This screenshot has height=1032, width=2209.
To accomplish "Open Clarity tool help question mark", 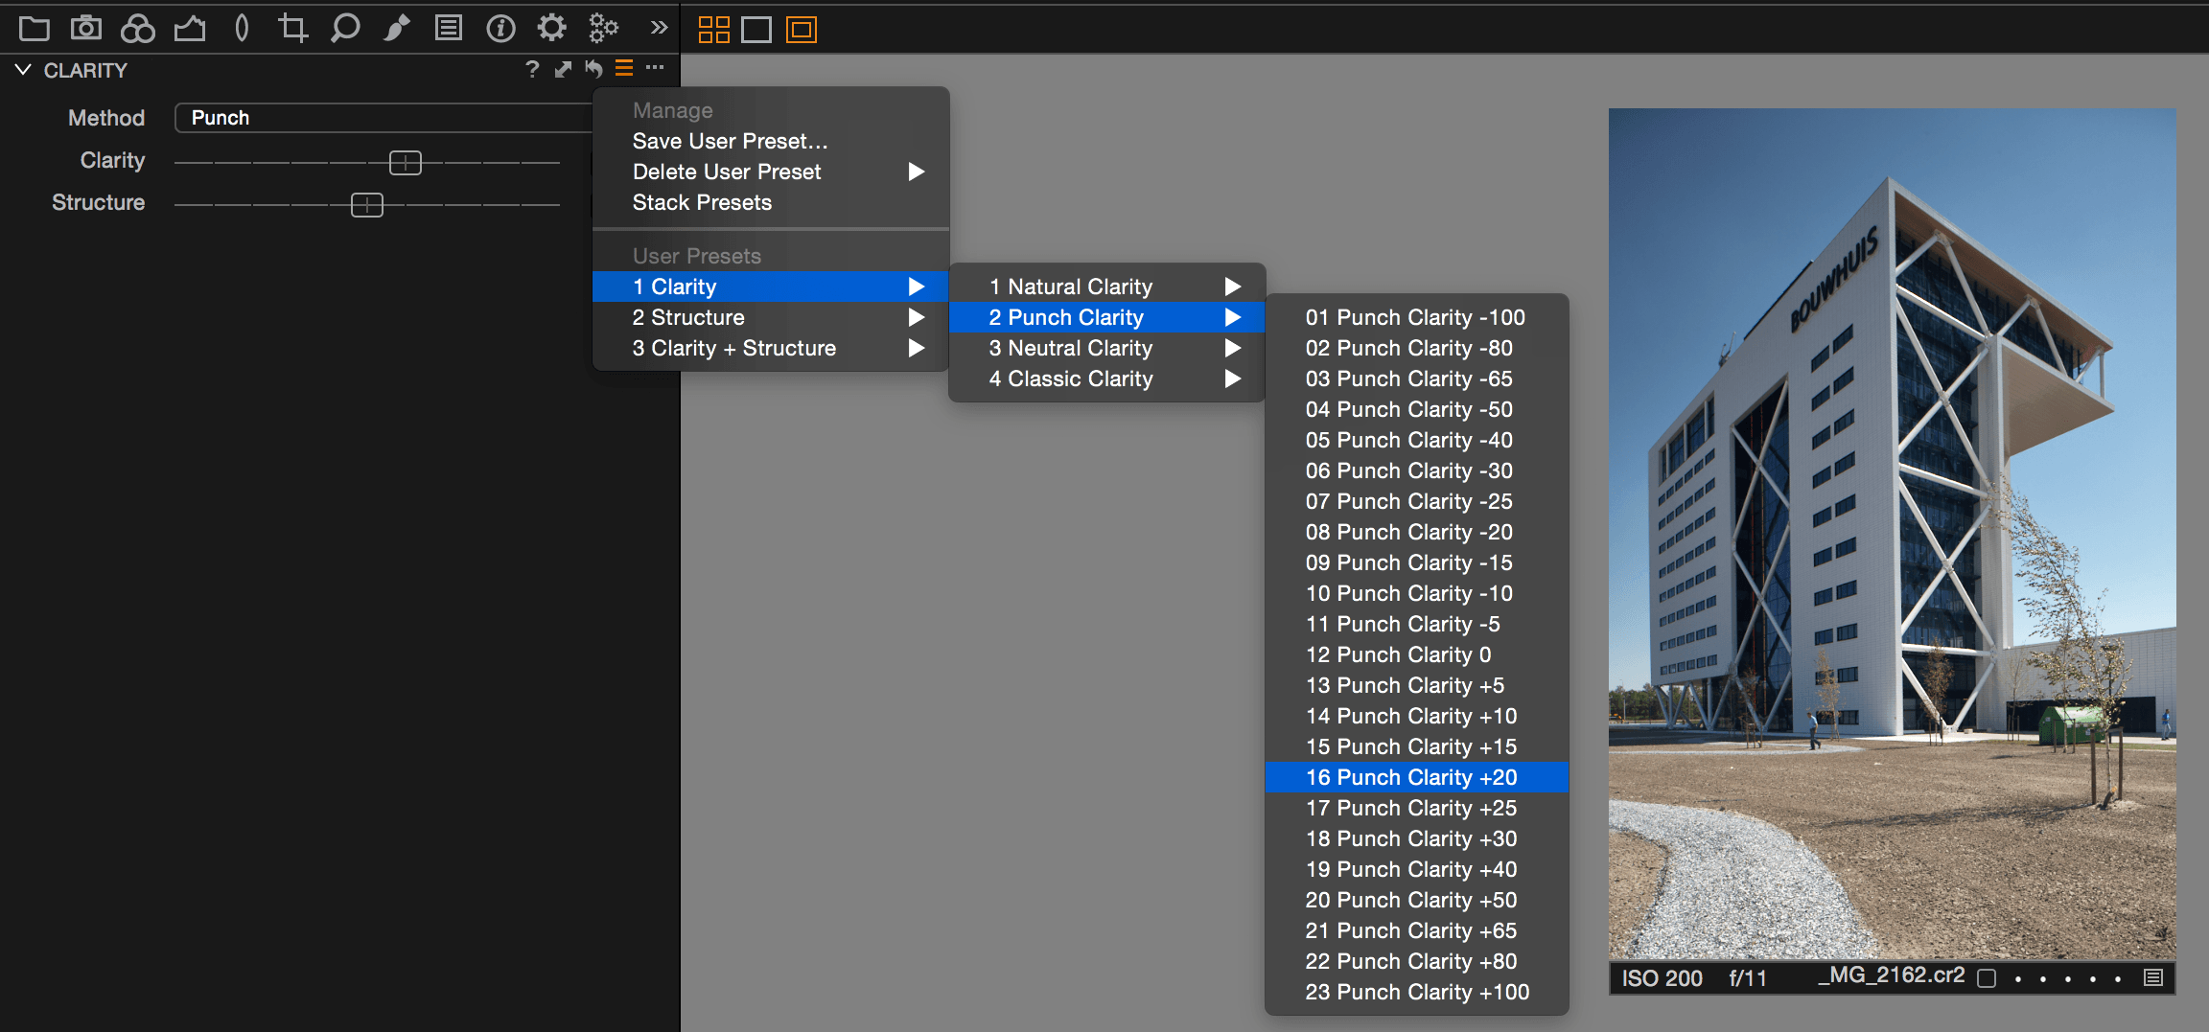I will (x=532, y=69).
